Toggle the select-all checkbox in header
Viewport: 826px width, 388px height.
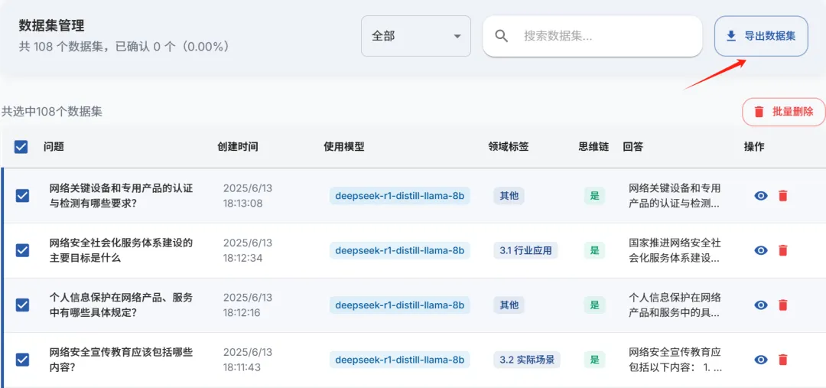tap(21, 147)
